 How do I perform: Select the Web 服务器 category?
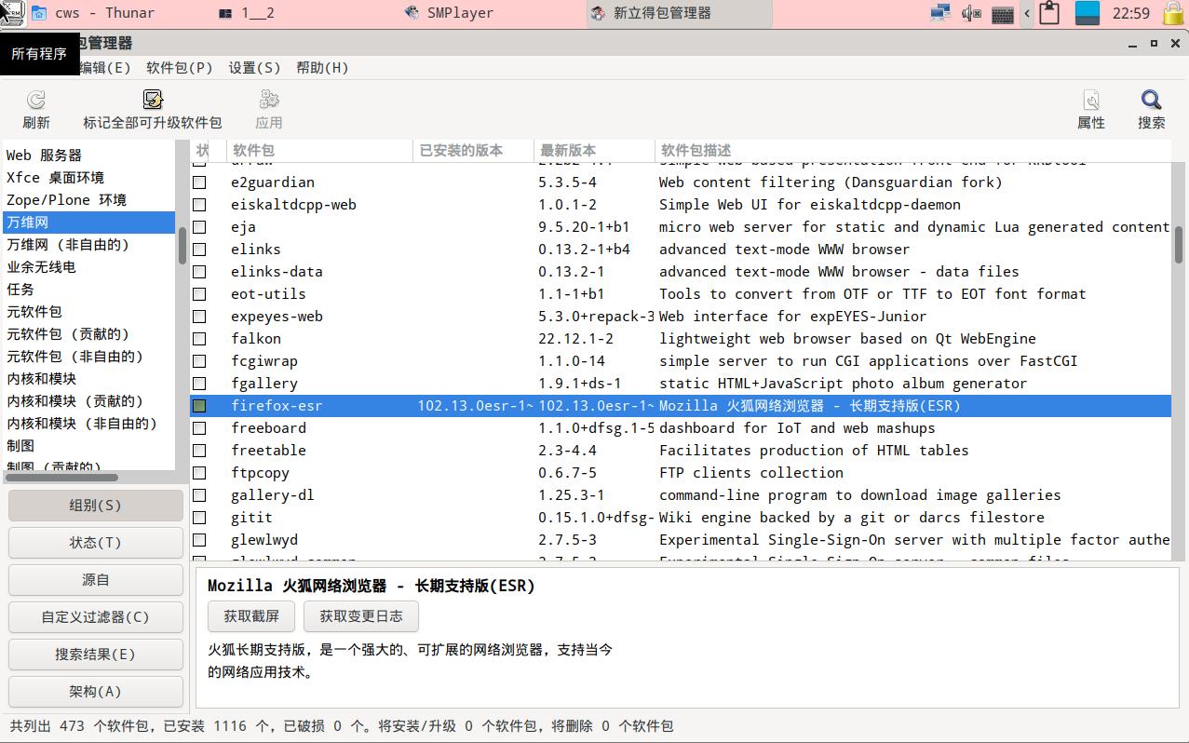[x=88, y=155]
